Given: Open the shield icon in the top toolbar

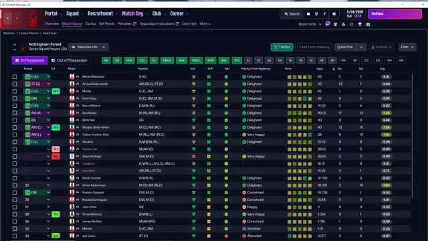Looking at the screenshot, I should [x=316, y=14].
